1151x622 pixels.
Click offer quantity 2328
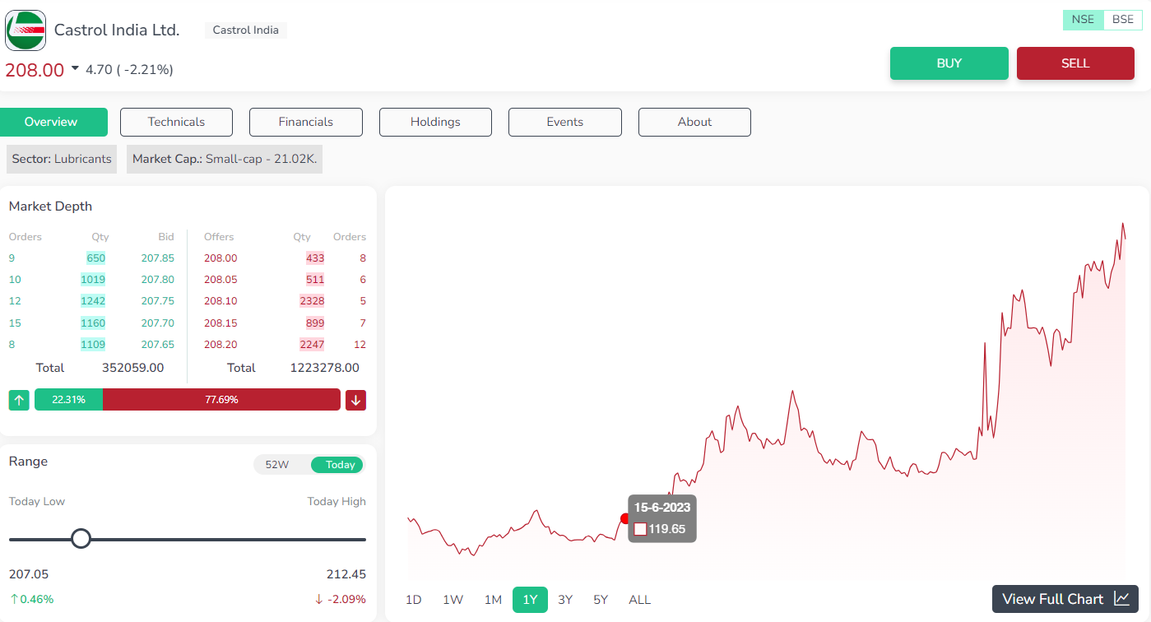click(312, 301)
